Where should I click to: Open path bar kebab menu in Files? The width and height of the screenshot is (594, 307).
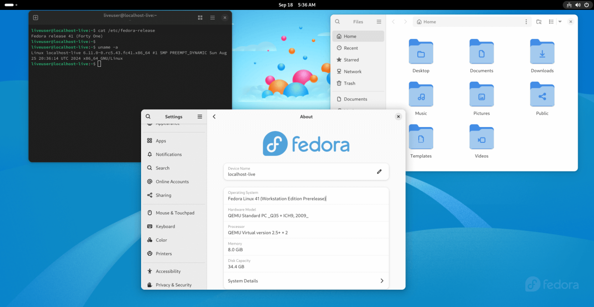(x=526, y=22)
